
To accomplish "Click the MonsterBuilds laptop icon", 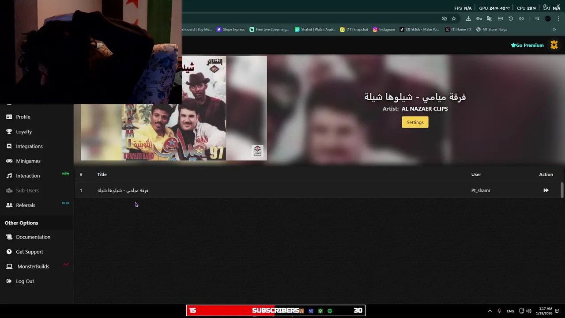I will click(x=9, y=266).
